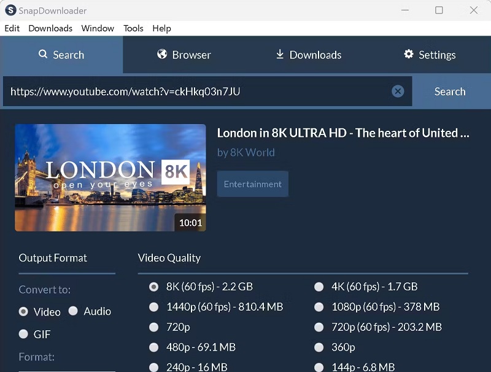Maximize the SnapDownloader window
Screen dimensions: 491x372
[439, 10]
